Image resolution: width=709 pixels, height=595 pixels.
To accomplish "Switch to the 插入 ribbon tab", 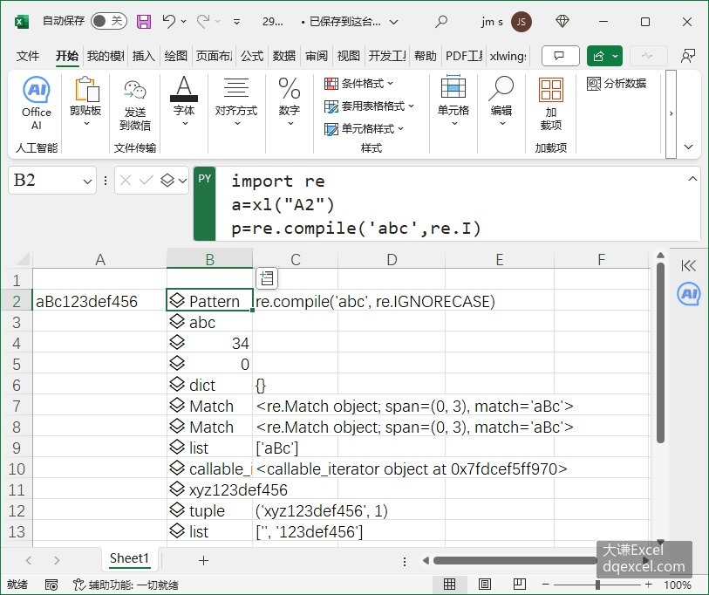I will pyautogui.click(x=143, y=56).
